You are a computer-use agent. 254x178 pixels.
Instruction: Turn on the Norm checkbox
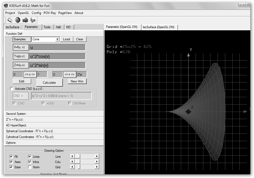[x=30, y=167]
